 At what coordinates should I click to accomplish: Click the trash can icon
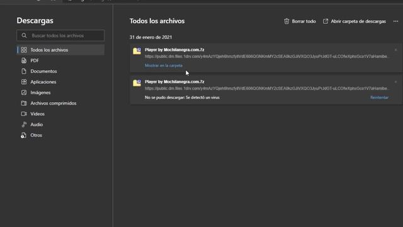(287, 21)
